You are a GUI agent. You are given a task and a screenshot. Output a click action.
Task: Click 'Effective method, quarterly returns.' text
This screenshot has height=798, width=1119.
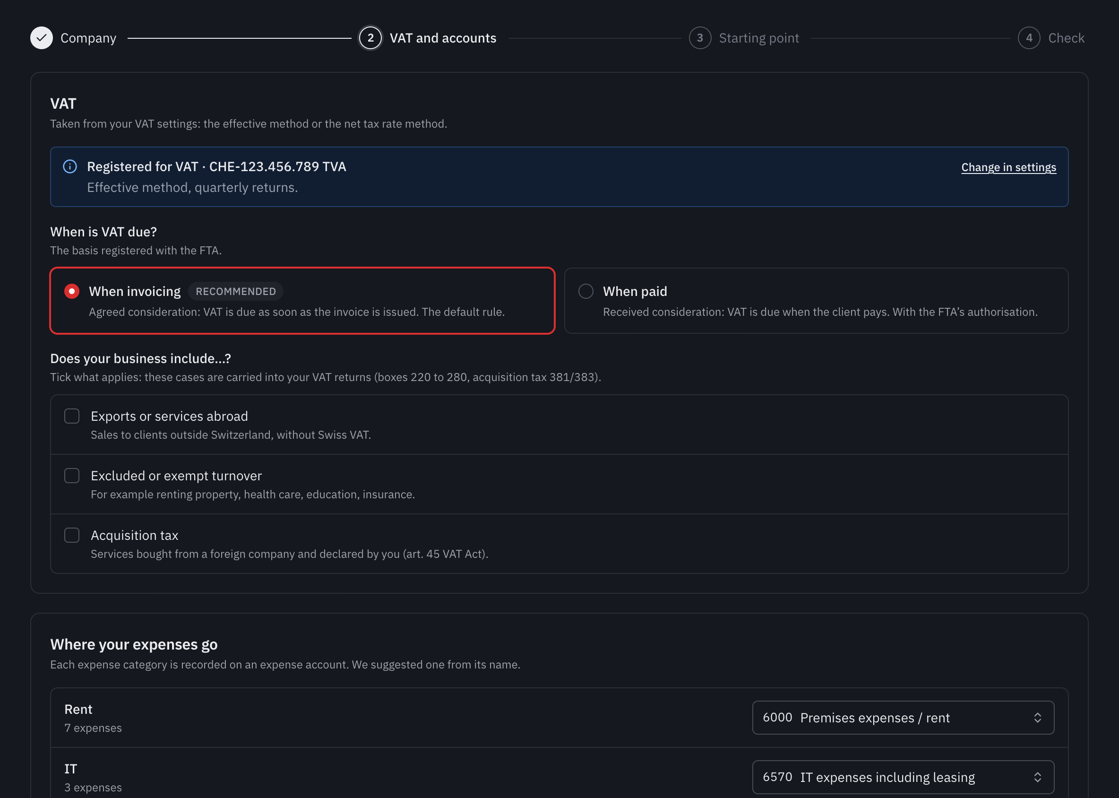pos(192,188)
